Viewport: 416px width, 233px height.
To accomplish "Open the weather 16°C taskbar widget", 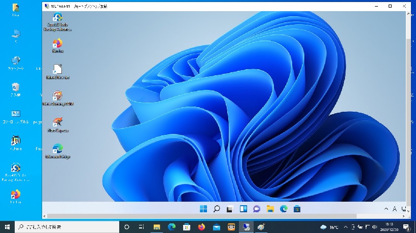I will (330, 227).
